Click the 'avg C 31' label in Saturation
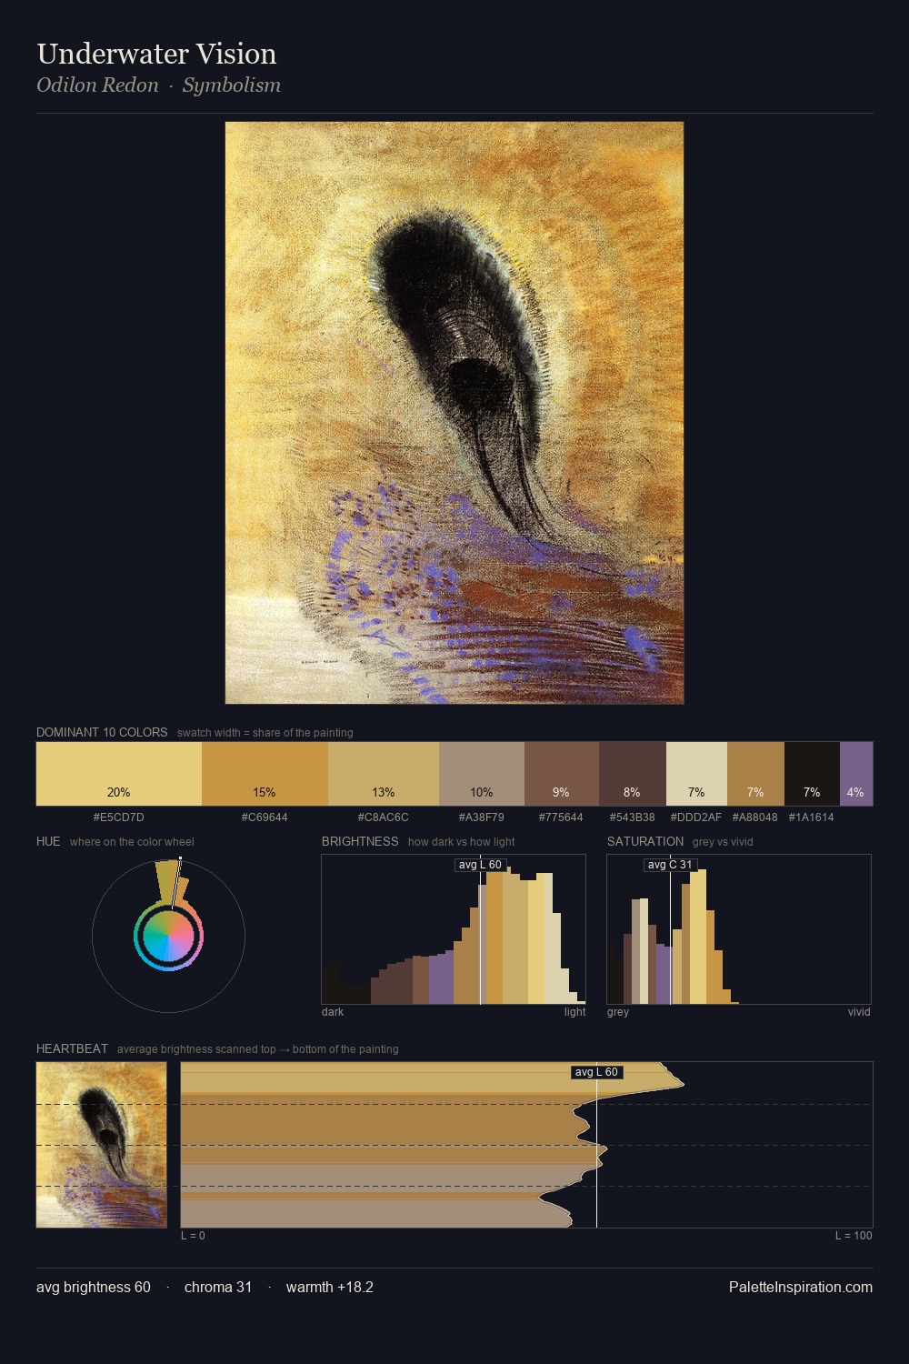The height and width of the screenshot is (1364, 909). [x=670, y=865]
